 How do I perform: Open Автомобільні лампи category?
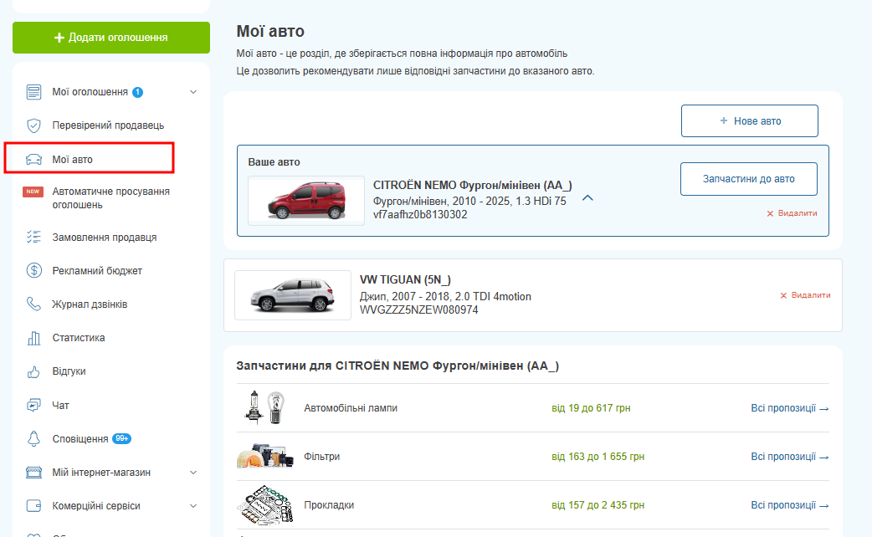pos(351,408)
